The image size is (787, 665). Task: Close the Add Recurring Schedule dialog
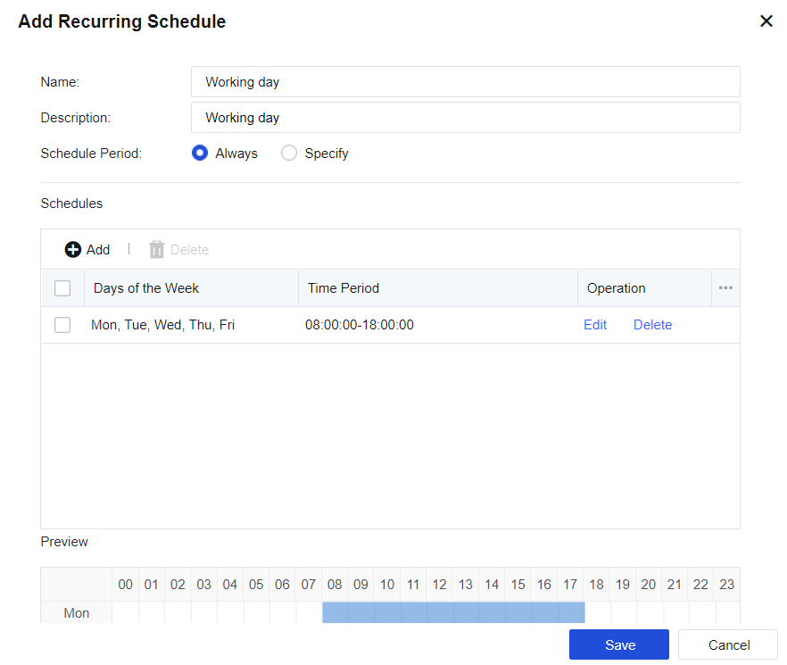point(766,21)
